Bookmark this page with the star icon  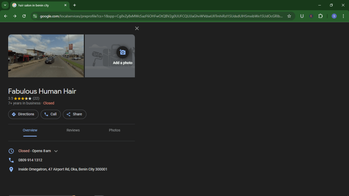289,16
